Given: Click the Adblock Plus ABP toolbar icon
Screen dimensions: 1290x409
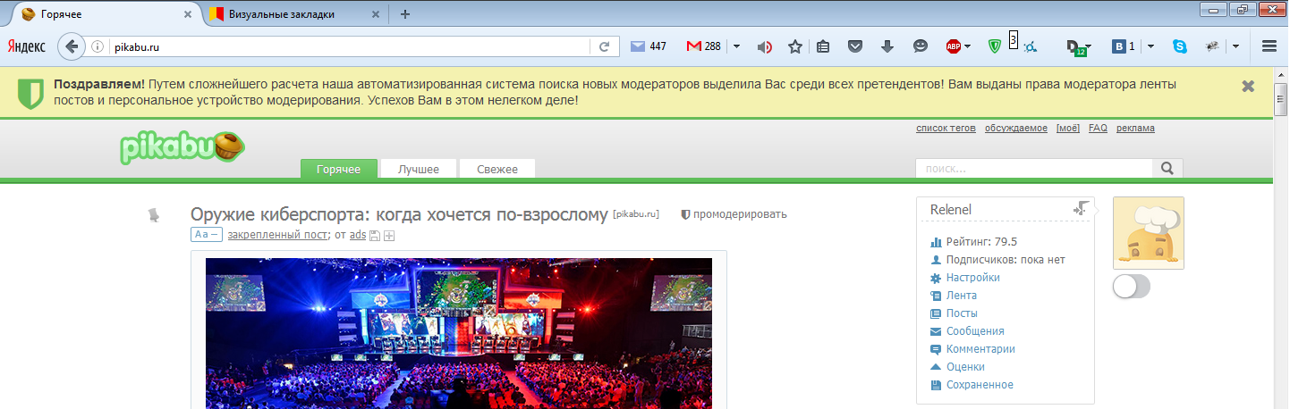Looking at the screenshot, I should point(955,46).
